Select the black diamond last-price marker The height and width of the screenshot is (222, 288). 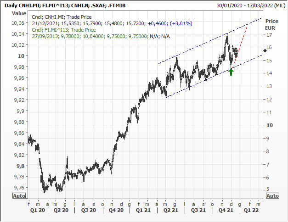[265, 50]
